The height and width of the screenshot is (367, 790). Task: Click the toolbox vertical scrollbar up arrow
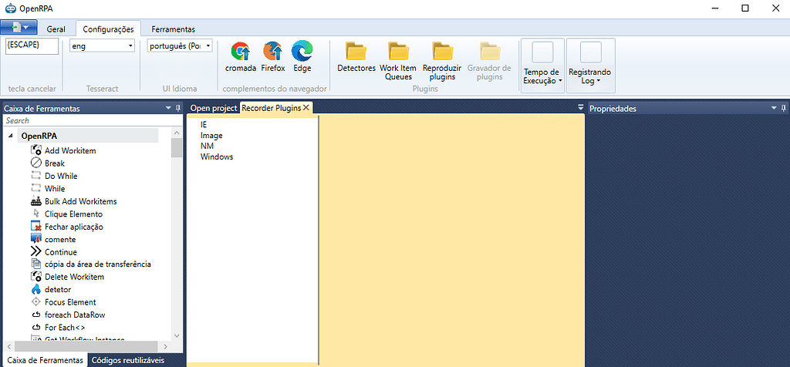177,133
